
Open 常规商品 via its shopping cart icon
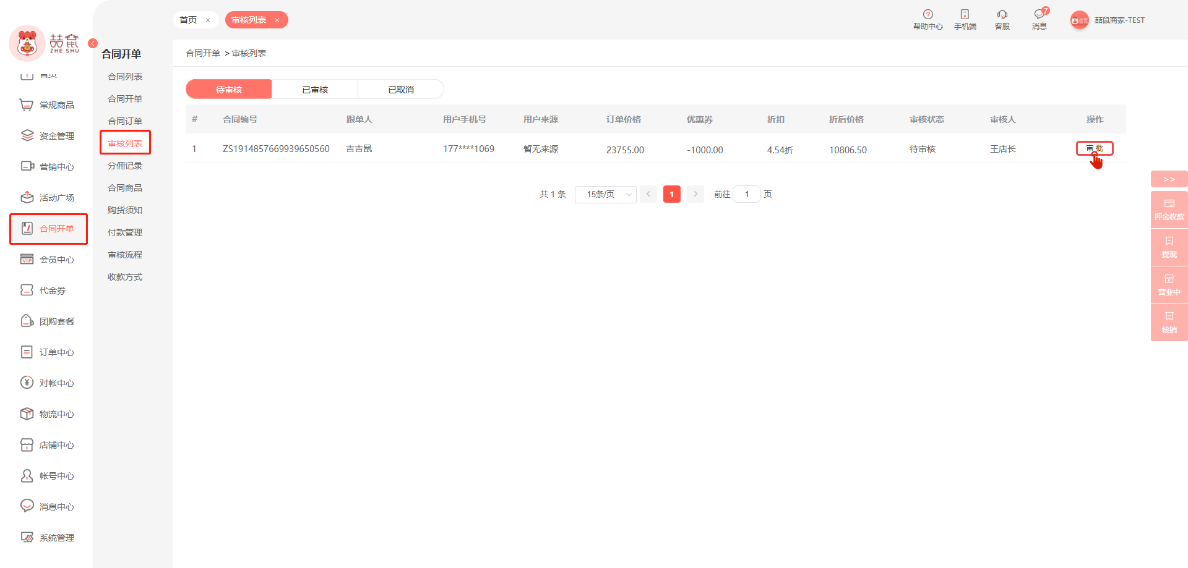(x=27, y=105)
